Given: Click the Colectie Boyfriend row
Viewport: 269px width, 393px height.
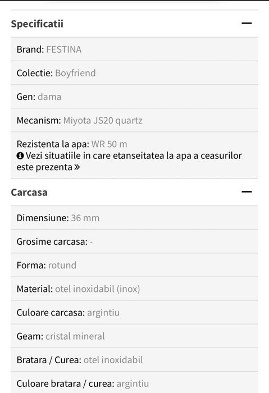Looking at the screenshot, I should [x=134, y=73].
